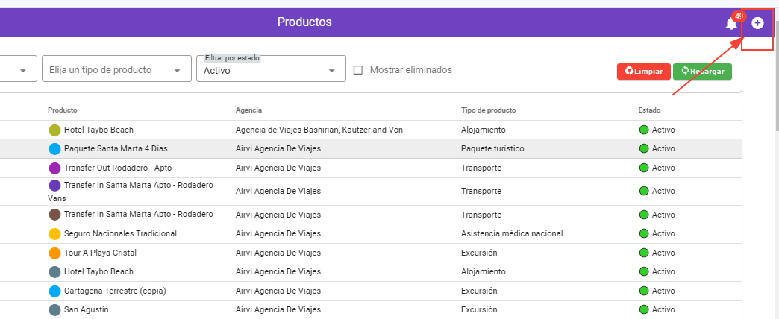Click the olive circle beside first Hotel Taybo Beach

click(54, 130)
